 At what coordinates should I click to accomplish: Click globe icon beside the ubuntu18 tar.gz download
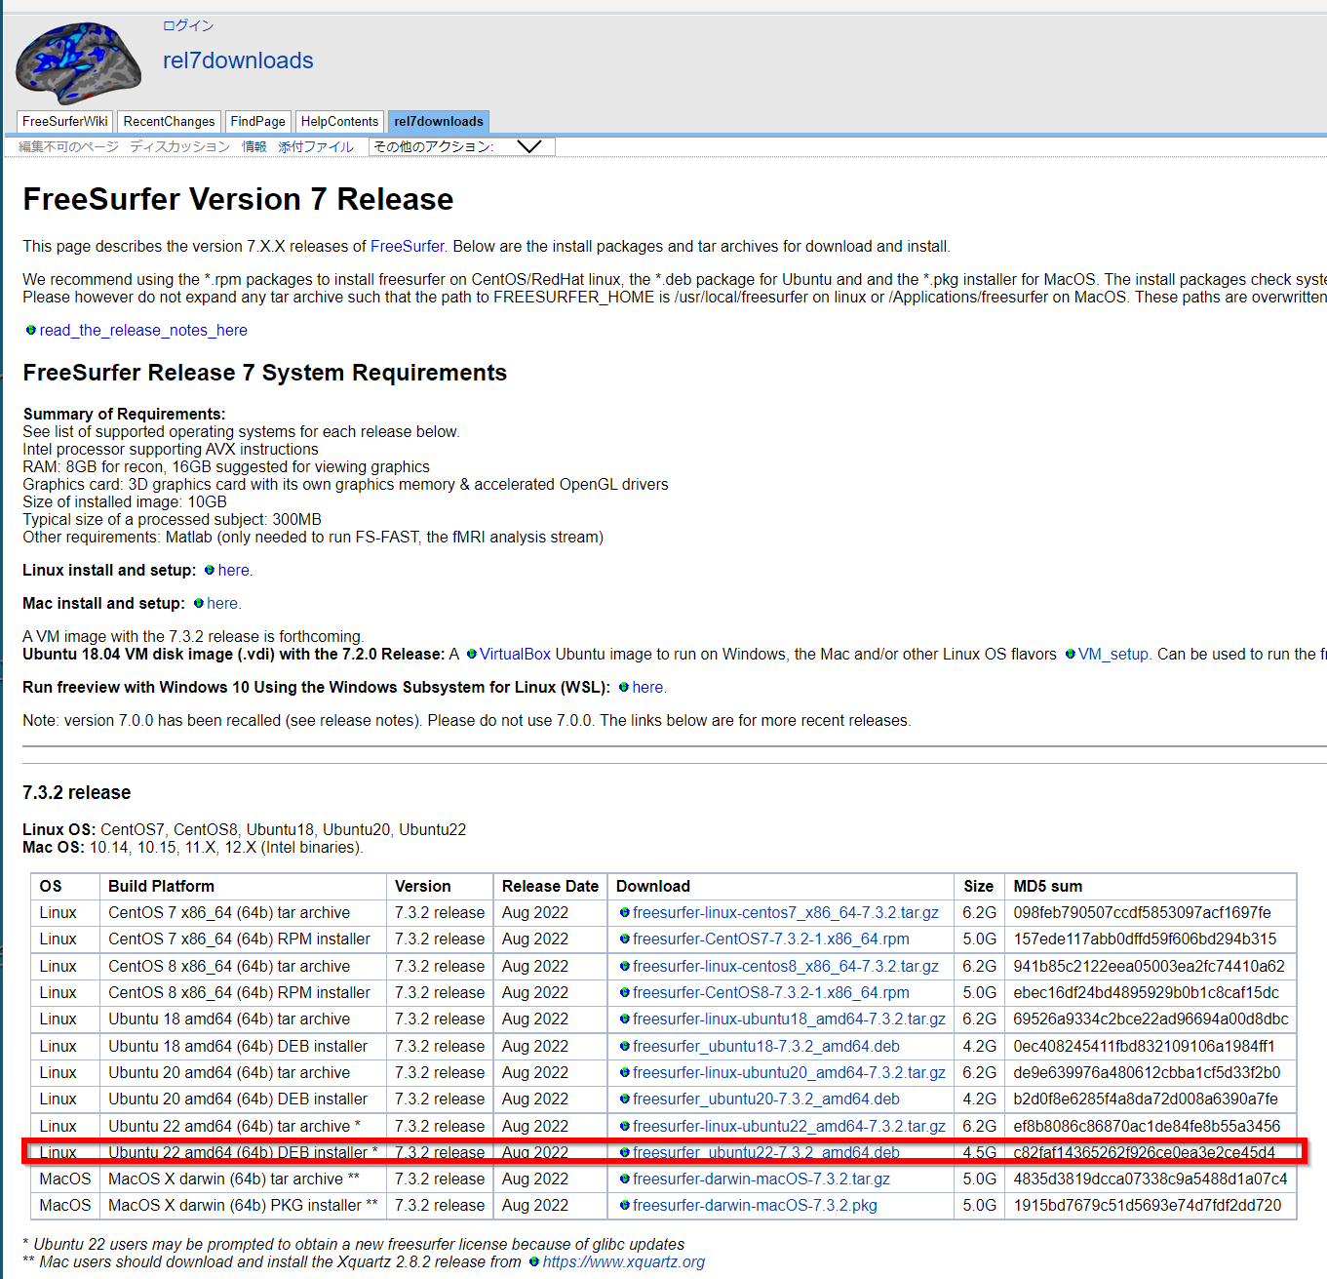click(625, 1019)
